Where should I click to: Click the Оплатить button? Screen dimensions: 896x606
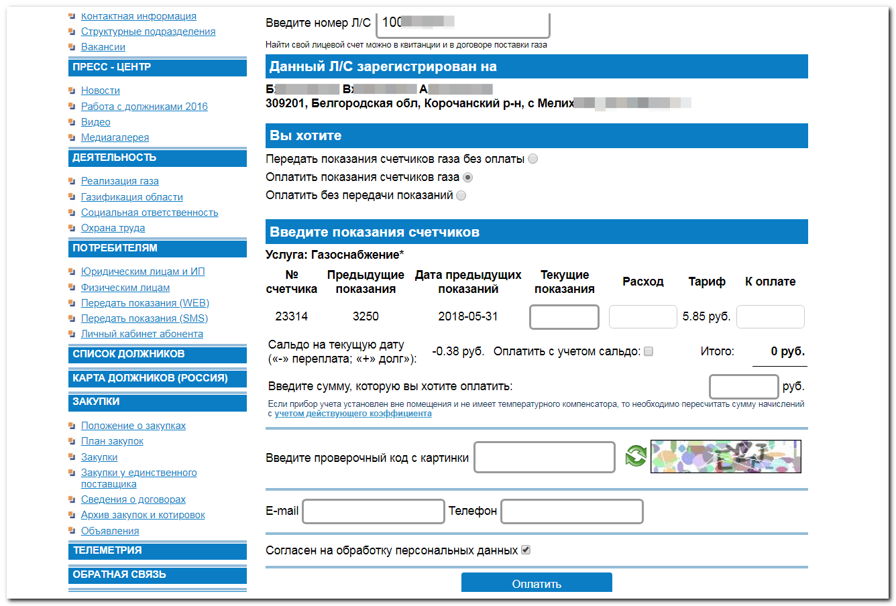[x=537, y=583]
